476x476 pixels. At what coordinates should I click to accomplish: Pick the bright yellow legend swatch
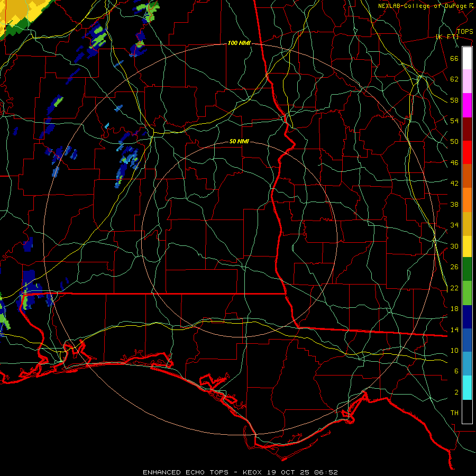tap(467, 246)
